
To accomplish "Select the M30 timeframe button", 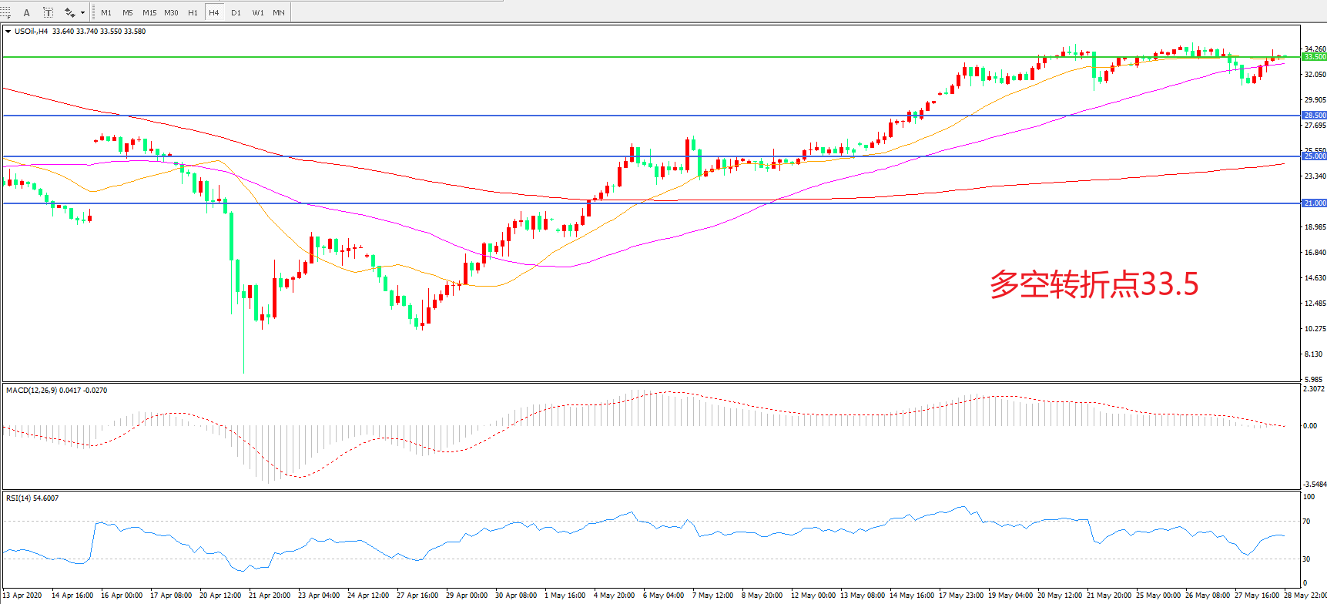I will pos(171,12).
